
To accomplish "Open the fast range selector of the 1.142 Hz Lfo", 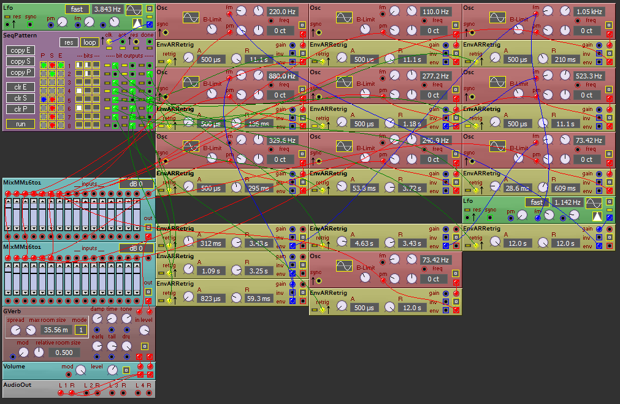I will point(537,202).
